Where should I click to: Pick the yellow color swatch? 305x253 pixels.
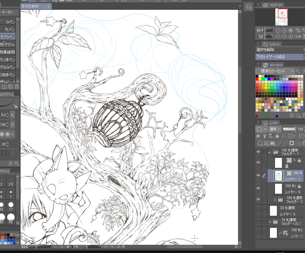[260, 79]
